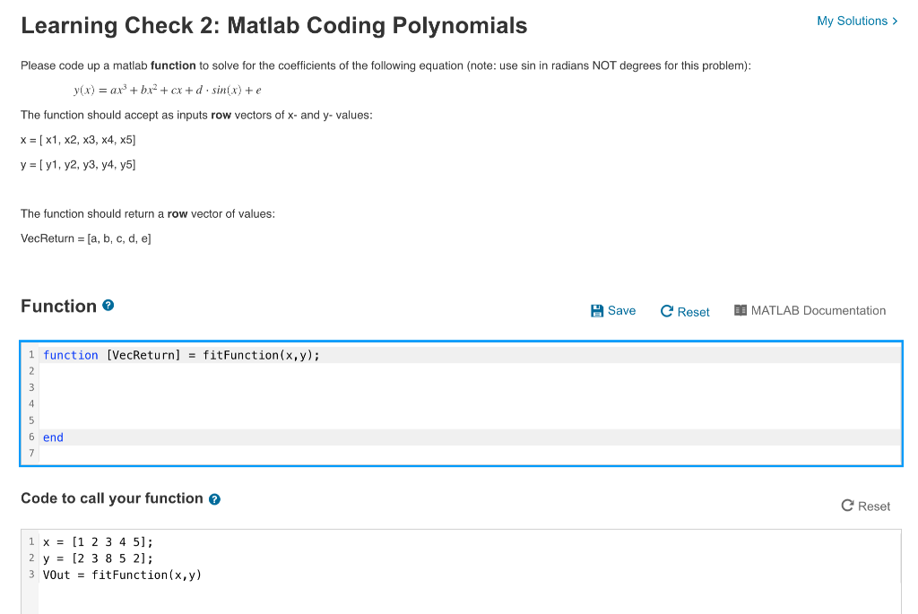This screenshot has width=918, height=614.
Task: Expand the chevron next to My Solutions
Action: tap(893, 20)
